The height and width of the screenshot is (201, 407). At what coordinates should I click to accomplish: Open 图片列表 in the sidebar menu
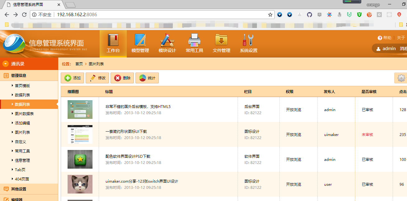(22, 132)
